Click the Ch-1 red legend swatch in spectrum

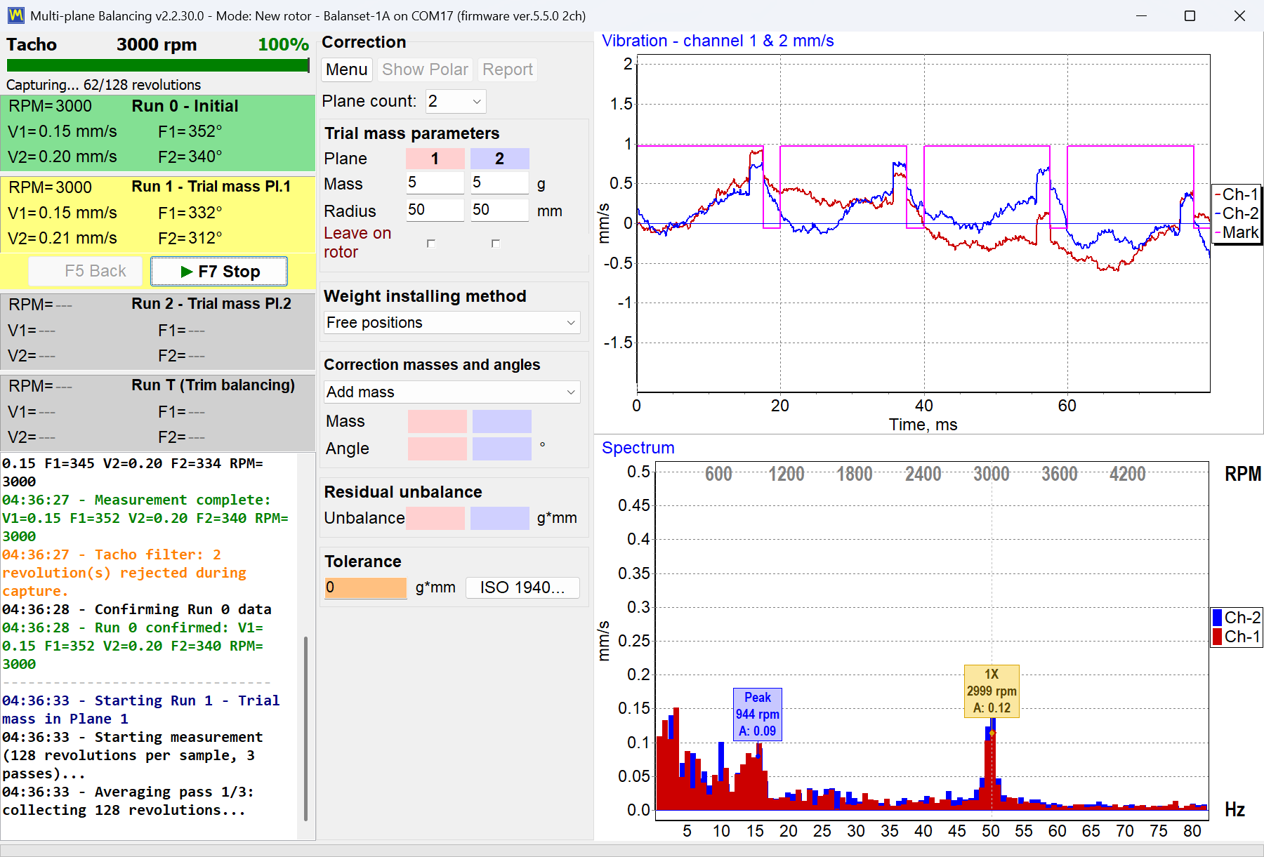click(x=1218, y=637)
